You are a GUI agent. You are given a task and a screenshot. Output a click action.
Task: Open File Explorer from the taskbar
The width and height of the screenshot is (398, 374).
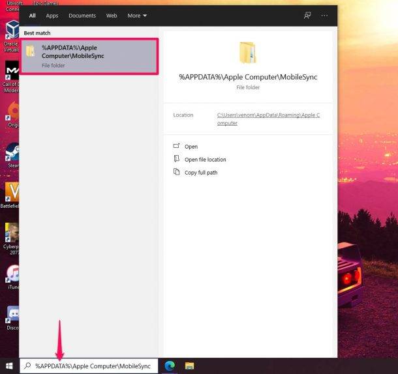click(189, 366)
